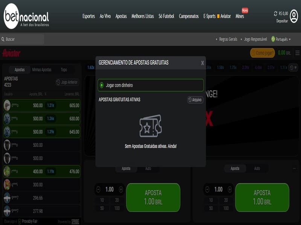
Task: Click the Betnacional logo
Action: (26, 16)
